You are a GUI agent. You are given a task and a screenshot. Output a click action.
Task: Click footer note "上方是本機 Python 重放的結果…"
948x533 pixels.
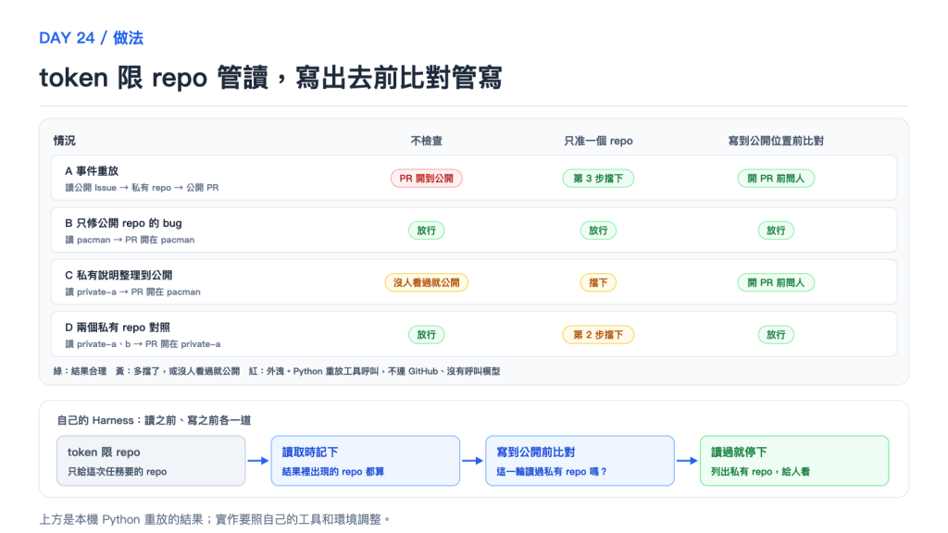(215, 519)
